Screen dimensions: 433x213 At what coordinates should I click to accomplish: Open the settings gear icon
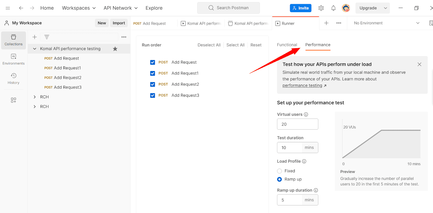[x=321, y=8]
